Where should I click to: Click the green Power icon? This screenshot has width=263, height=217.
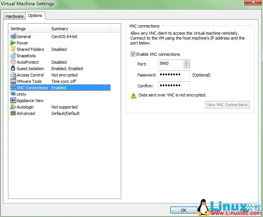click(x=13, y=43)
